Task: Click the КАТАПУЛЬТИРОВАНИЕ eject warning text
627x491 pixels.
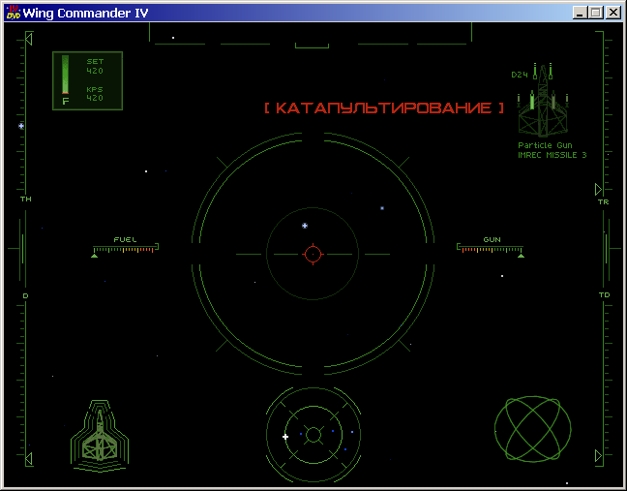Action: click(384, 107)
